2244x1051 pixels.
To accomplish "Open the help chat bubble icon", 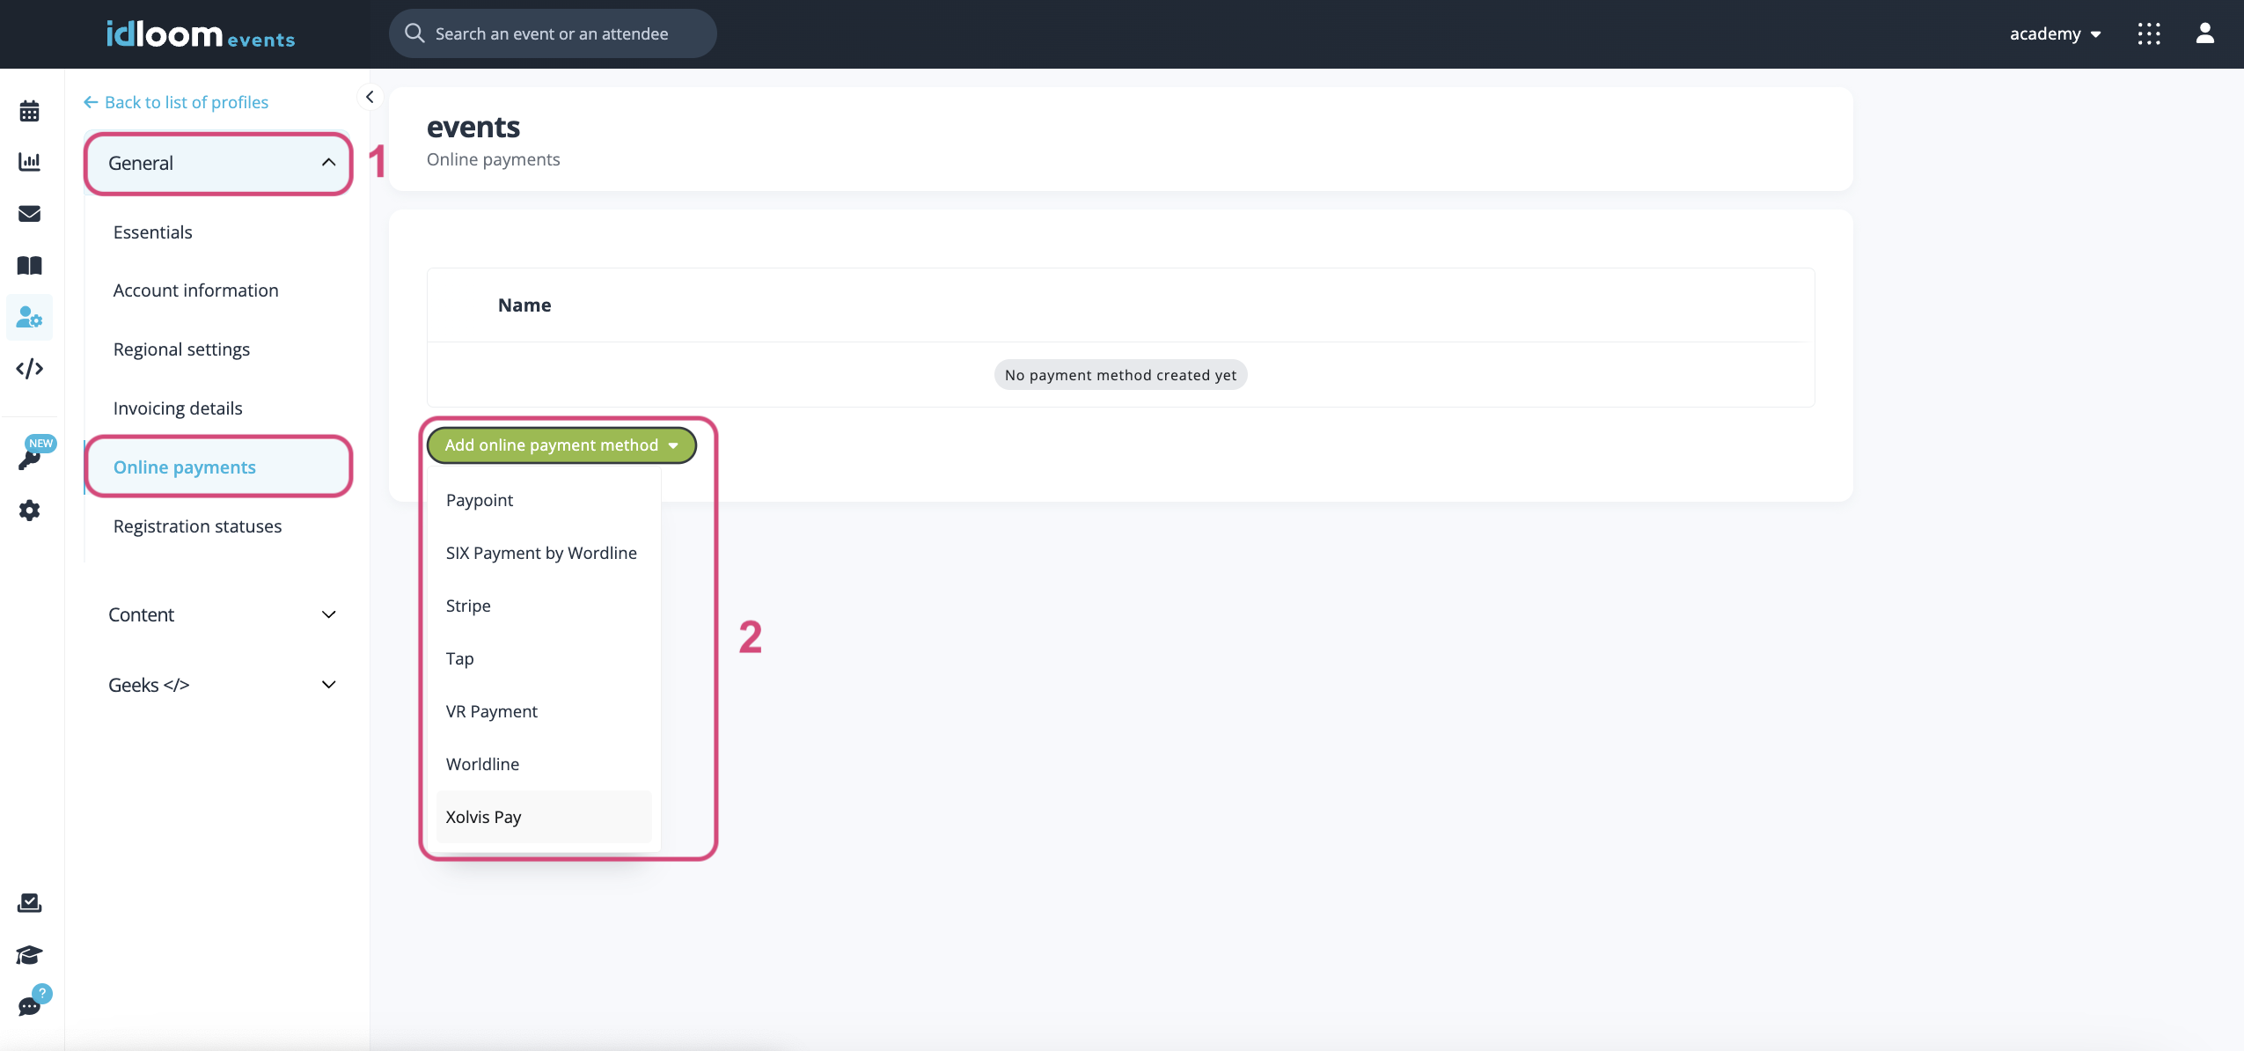I will [29, 1006].
